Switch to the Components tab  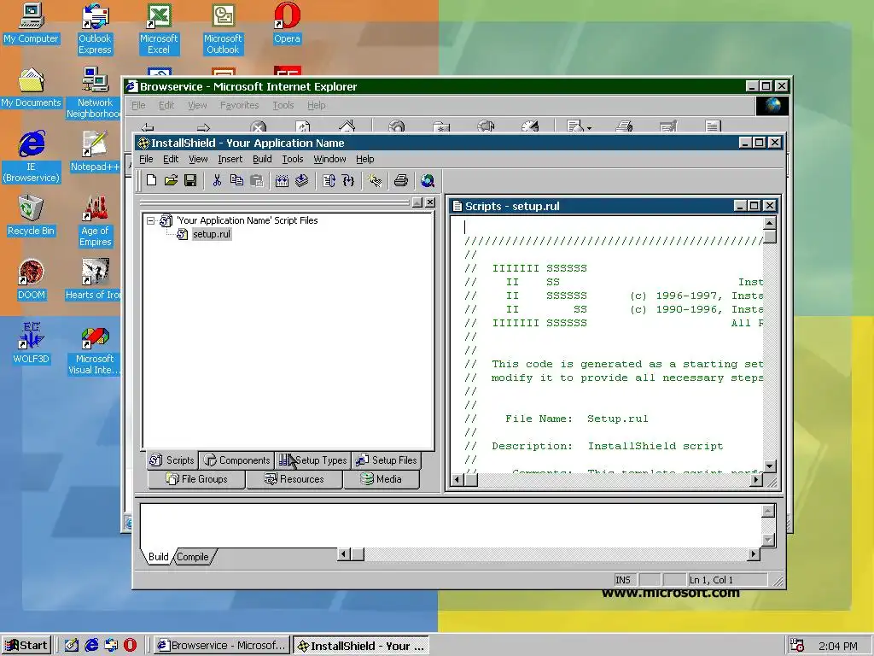[x=236, y=460]
